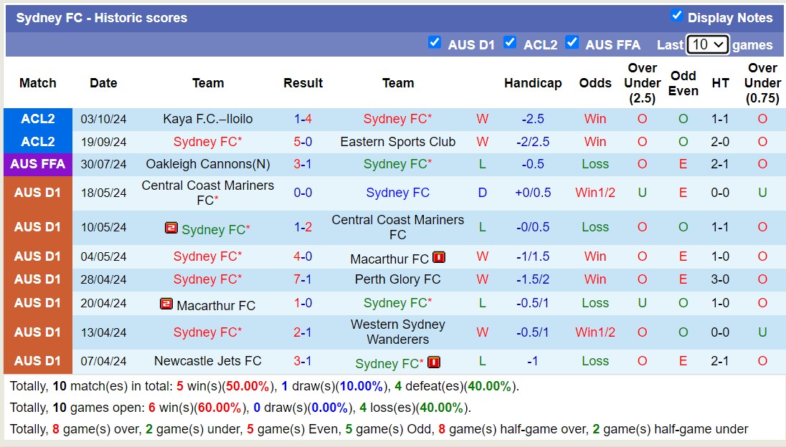Click the red card icon next to Sydney FC on 07/04

(434, 363)
